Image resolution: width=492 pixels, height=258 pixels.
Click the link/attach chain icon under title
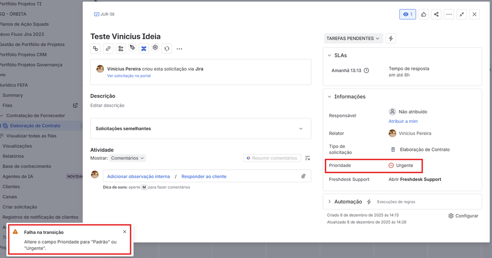click(x=108, y=49)
